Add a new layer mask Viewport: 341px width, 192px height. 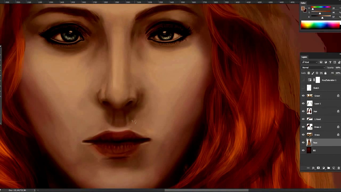318,168
